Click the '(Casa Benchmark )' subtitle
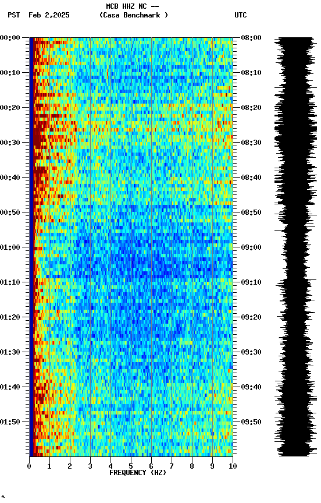 coord(134,15)
